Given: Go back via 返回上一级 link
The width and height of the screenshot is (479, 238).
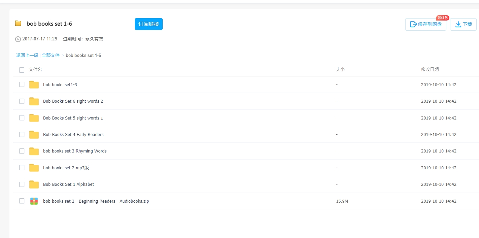Looking at the screenshot, I should pyautogui.click(x=27, y=55).
